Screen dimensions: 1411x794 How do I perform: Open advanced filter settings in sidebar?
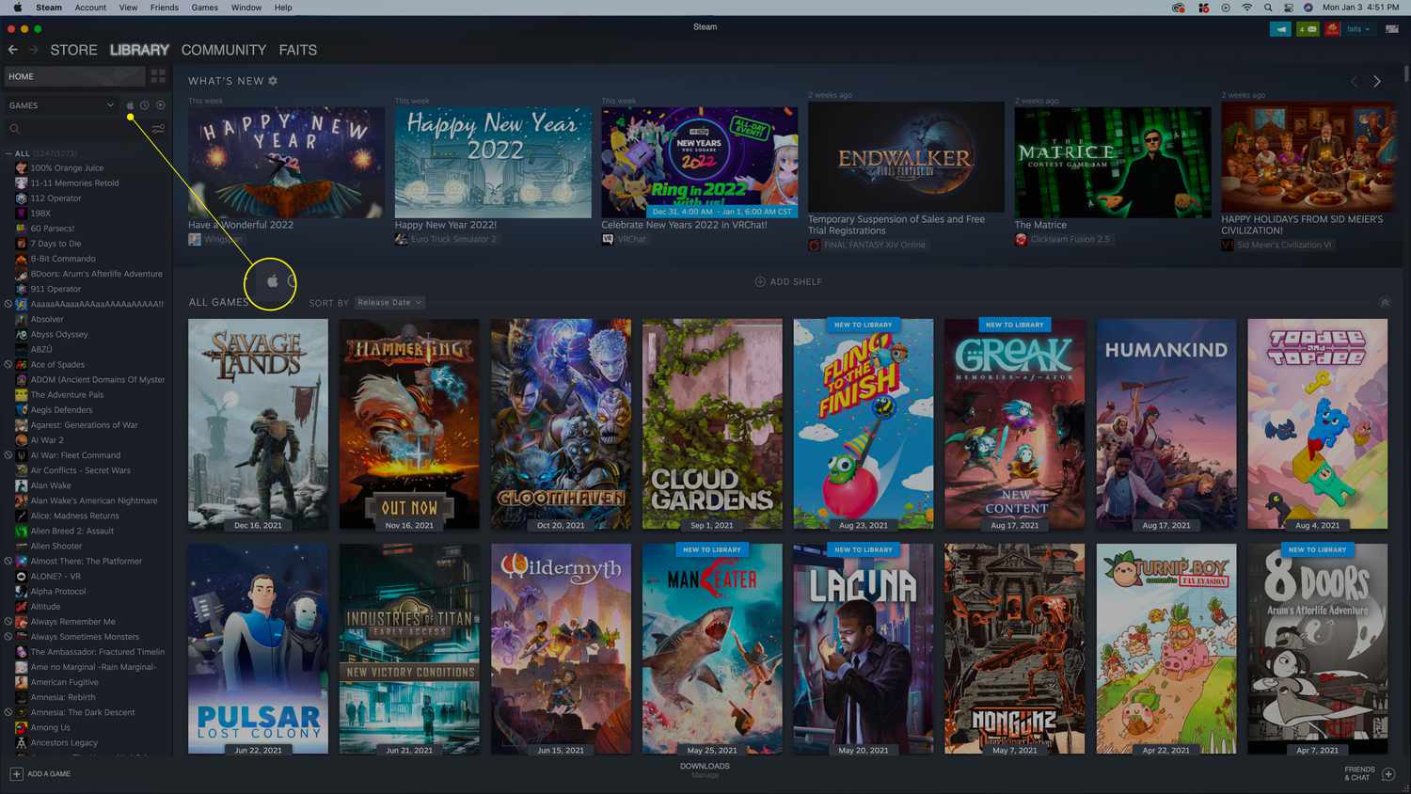point(158,129)
